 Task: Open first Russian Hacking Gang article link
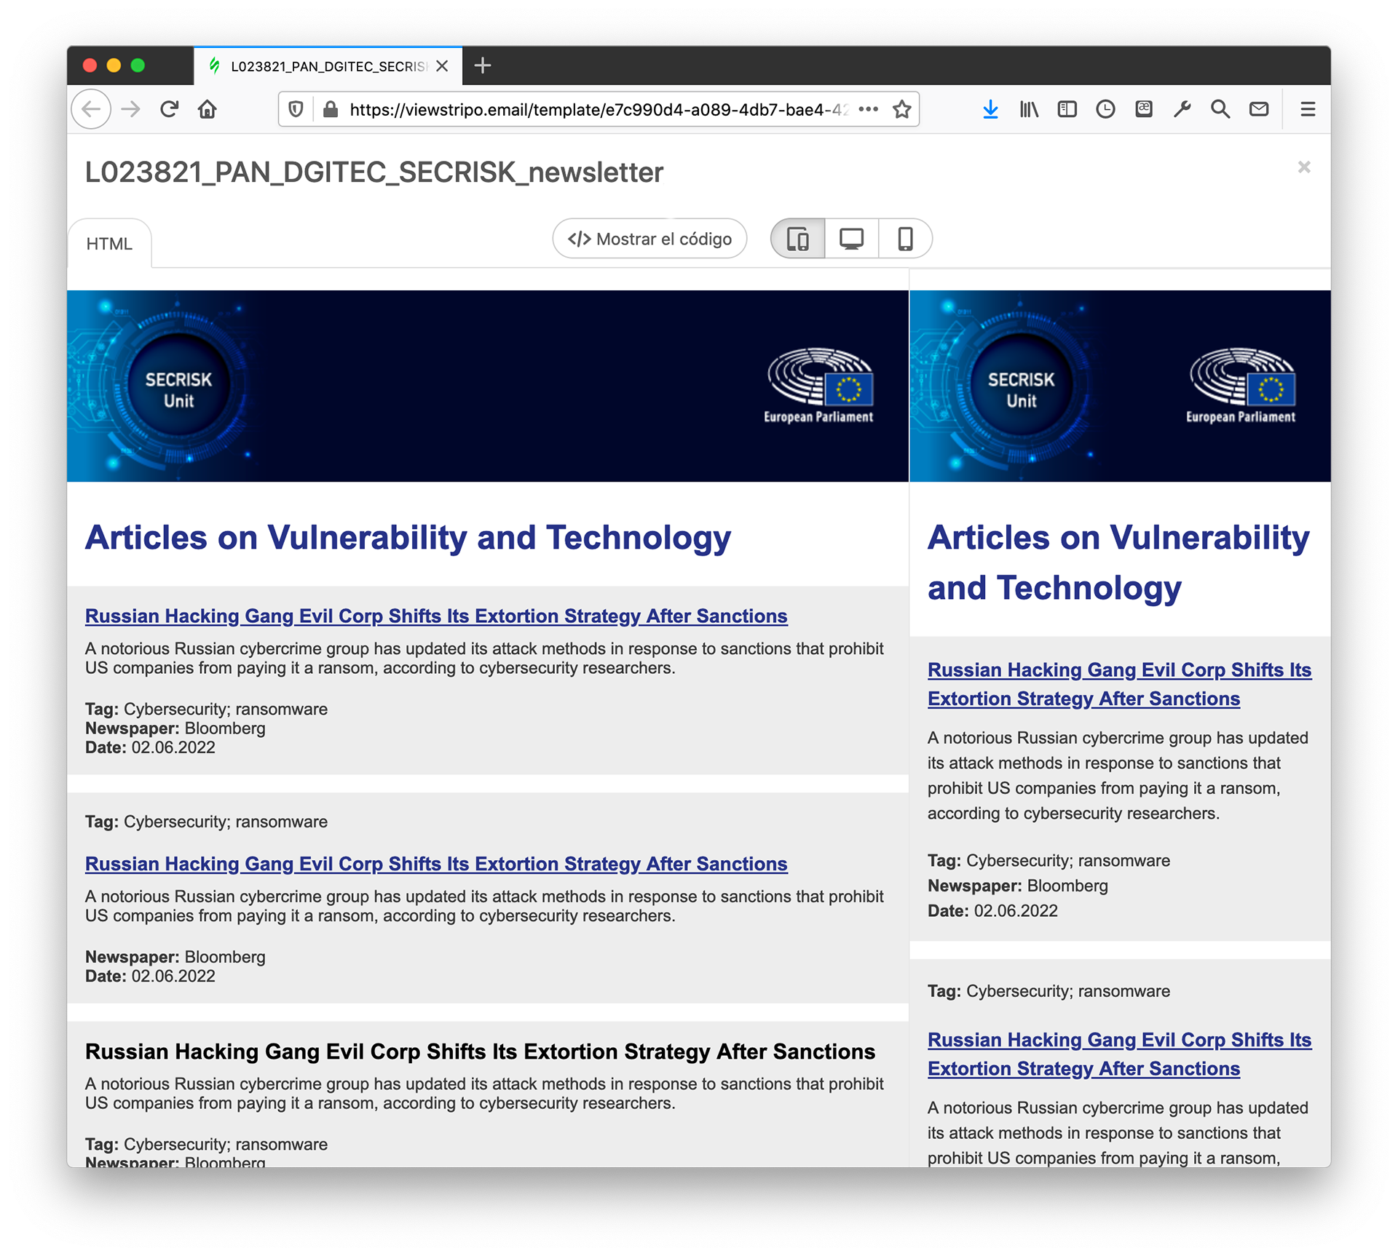click(x=435, y=616)
